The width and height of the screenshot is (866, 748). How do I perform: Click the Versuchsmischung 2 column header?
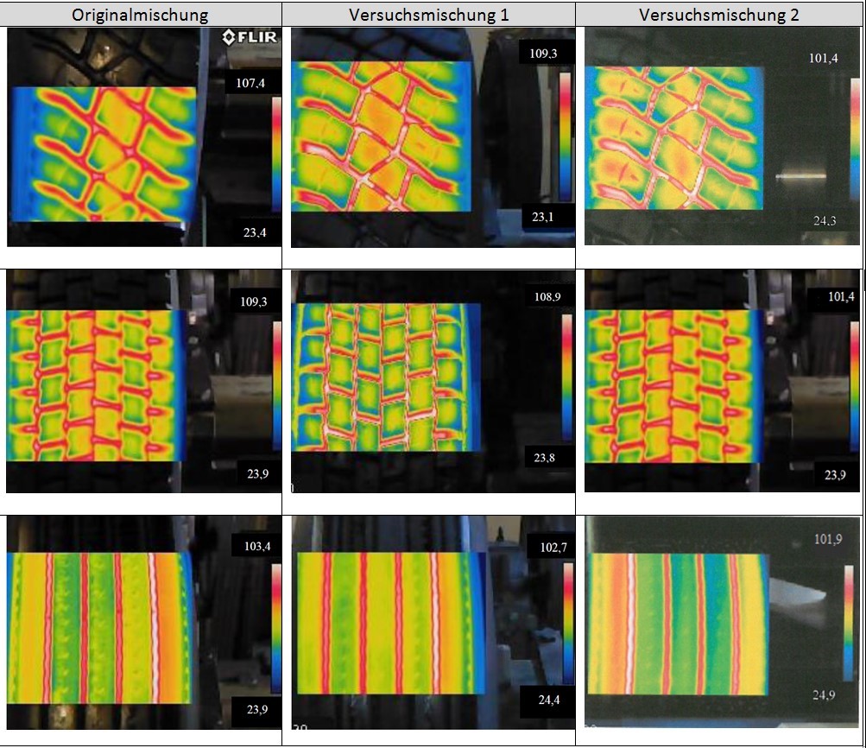pyautogui.click(x=719, y=15)
